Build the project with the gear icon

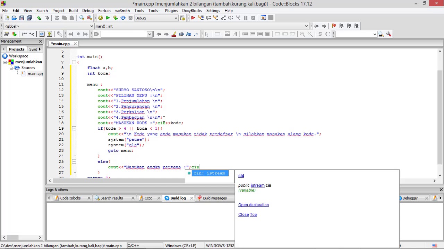(100, 18)
